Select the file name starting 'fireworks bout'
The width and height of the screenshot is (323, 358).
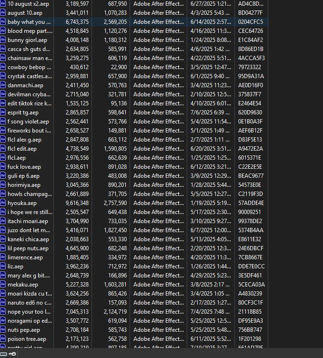[30, 131]
